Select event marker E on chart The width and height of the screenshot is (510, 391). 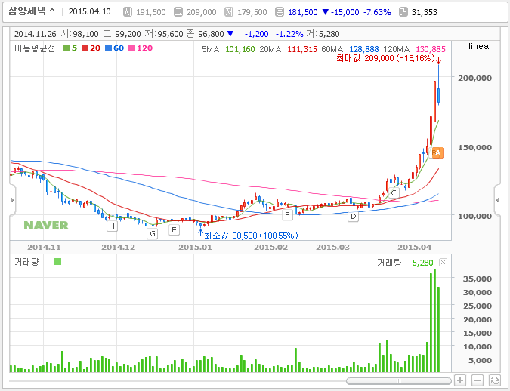click(287, 215)
